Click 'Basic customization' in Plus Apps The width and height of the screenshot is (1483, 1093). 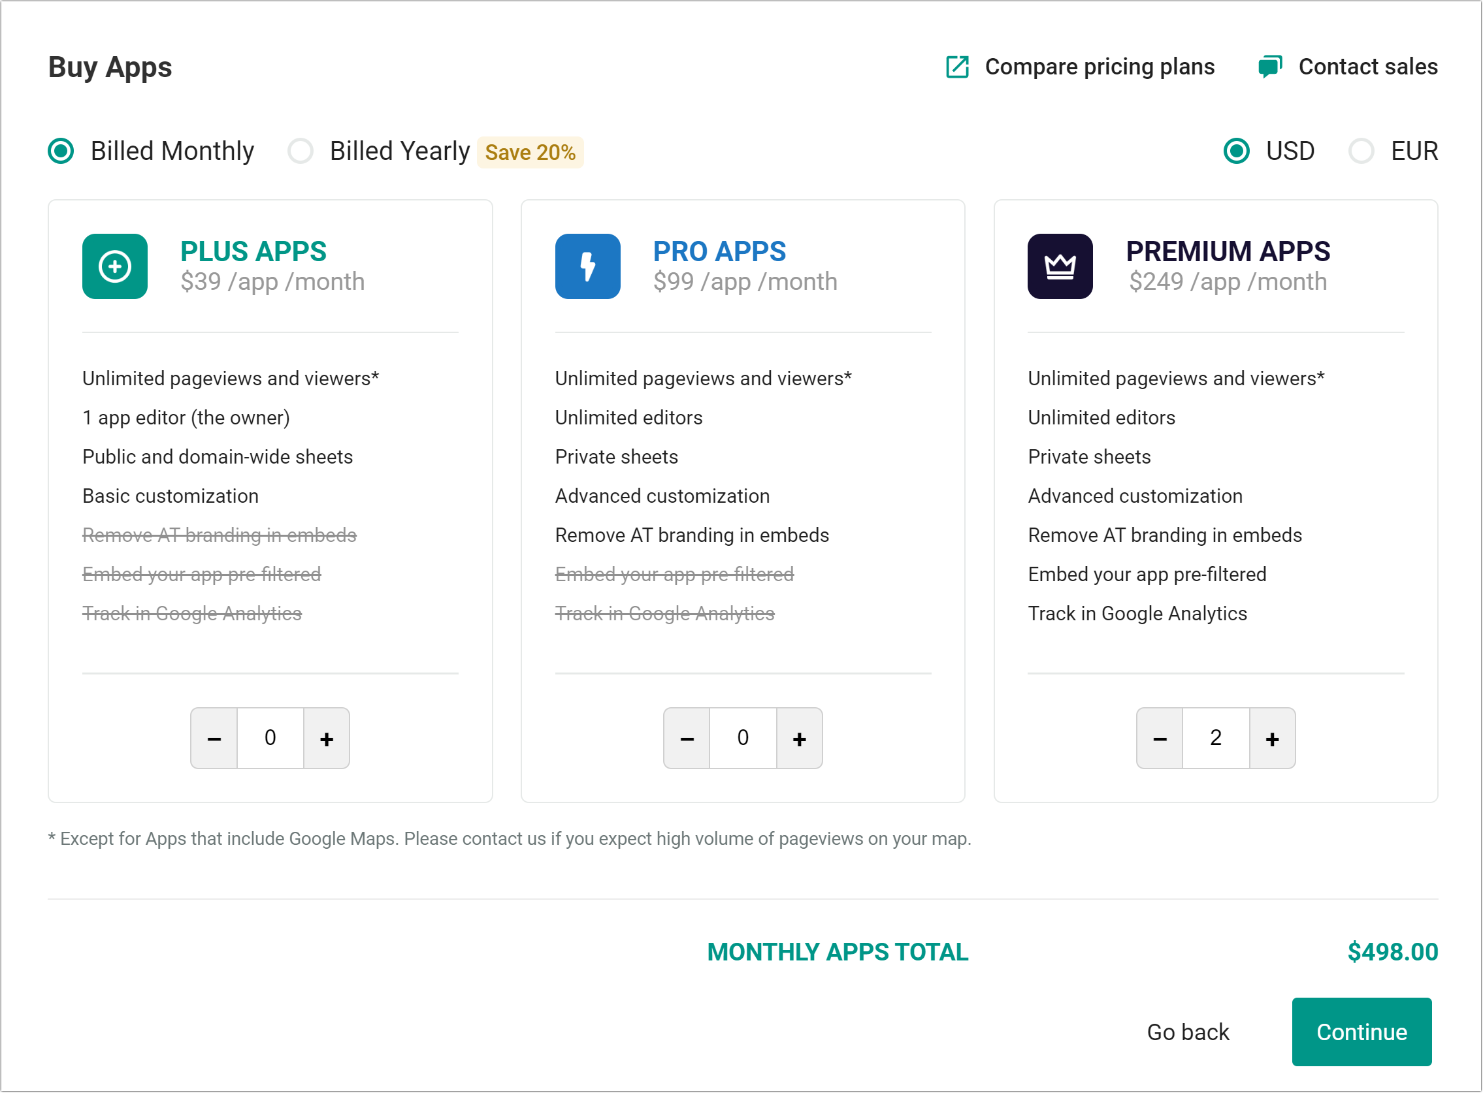(x=171, y=496)
